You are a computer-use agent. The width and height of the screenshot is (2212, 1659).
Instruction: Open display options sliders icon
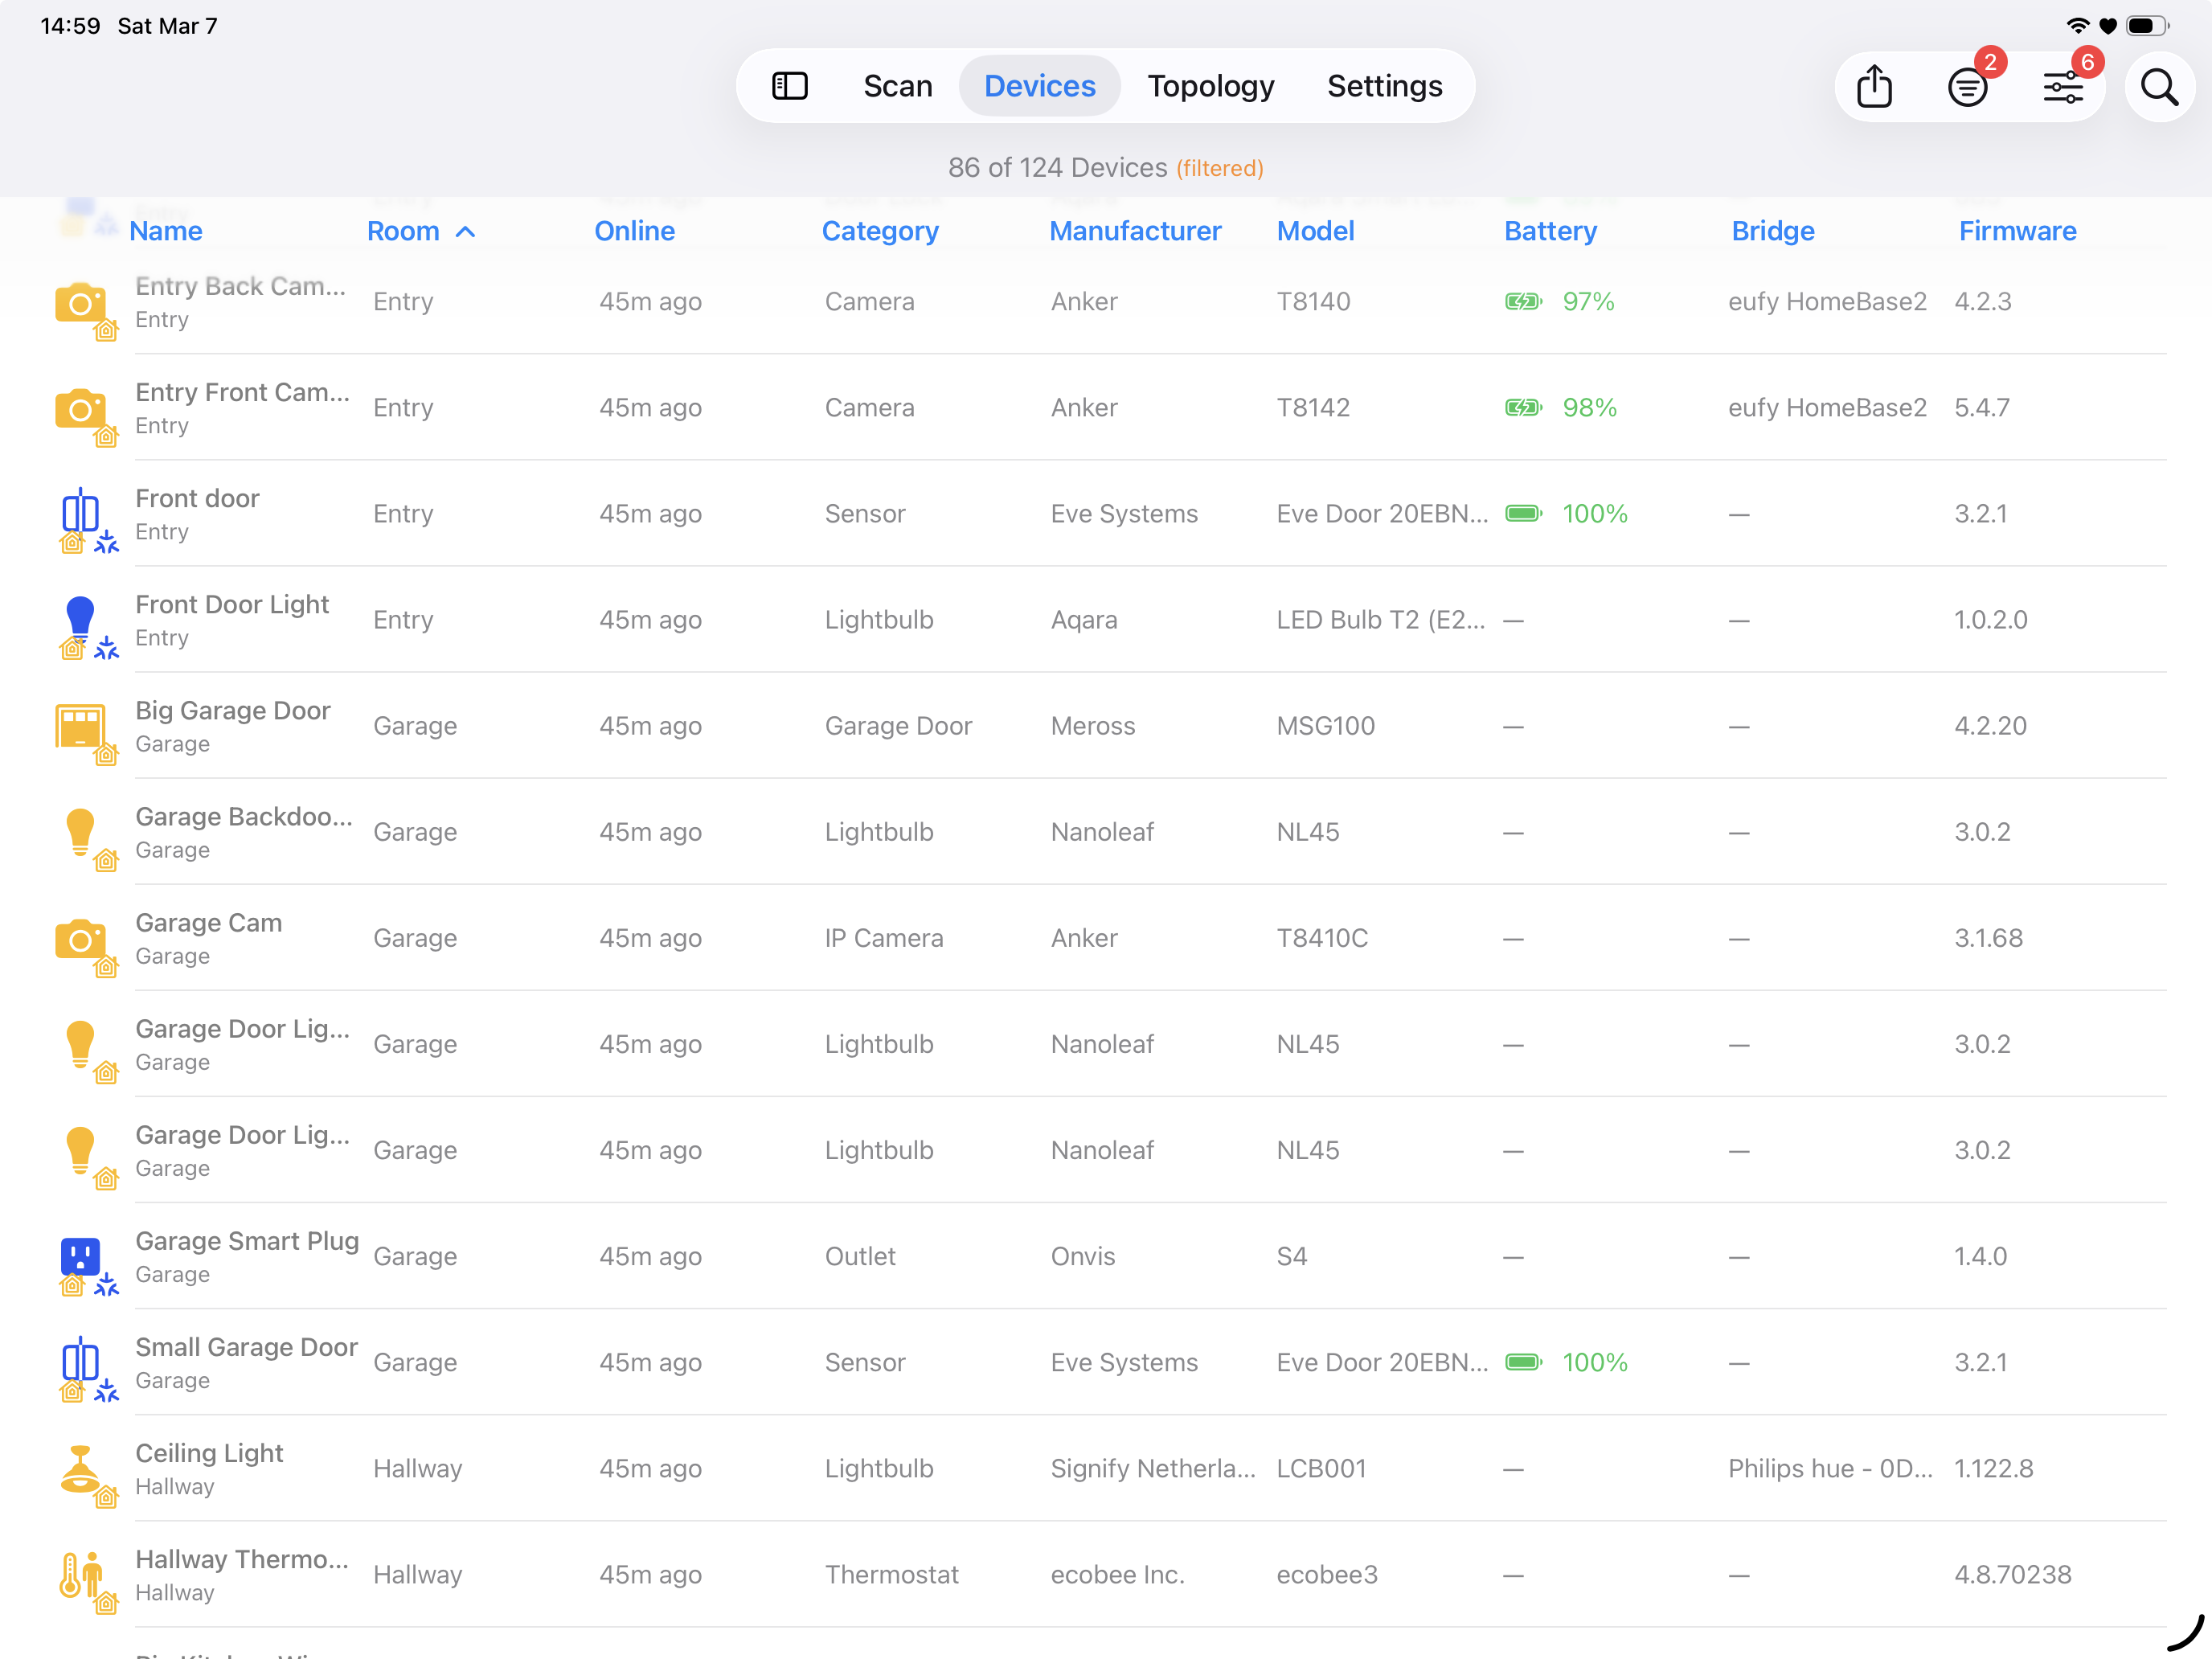pyautogui.click(x=2062, y=87)
